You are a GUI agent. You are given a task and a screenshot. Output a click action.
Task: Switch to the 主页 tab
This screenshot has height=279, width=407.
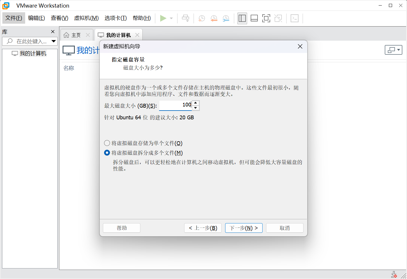coord(77,35)
